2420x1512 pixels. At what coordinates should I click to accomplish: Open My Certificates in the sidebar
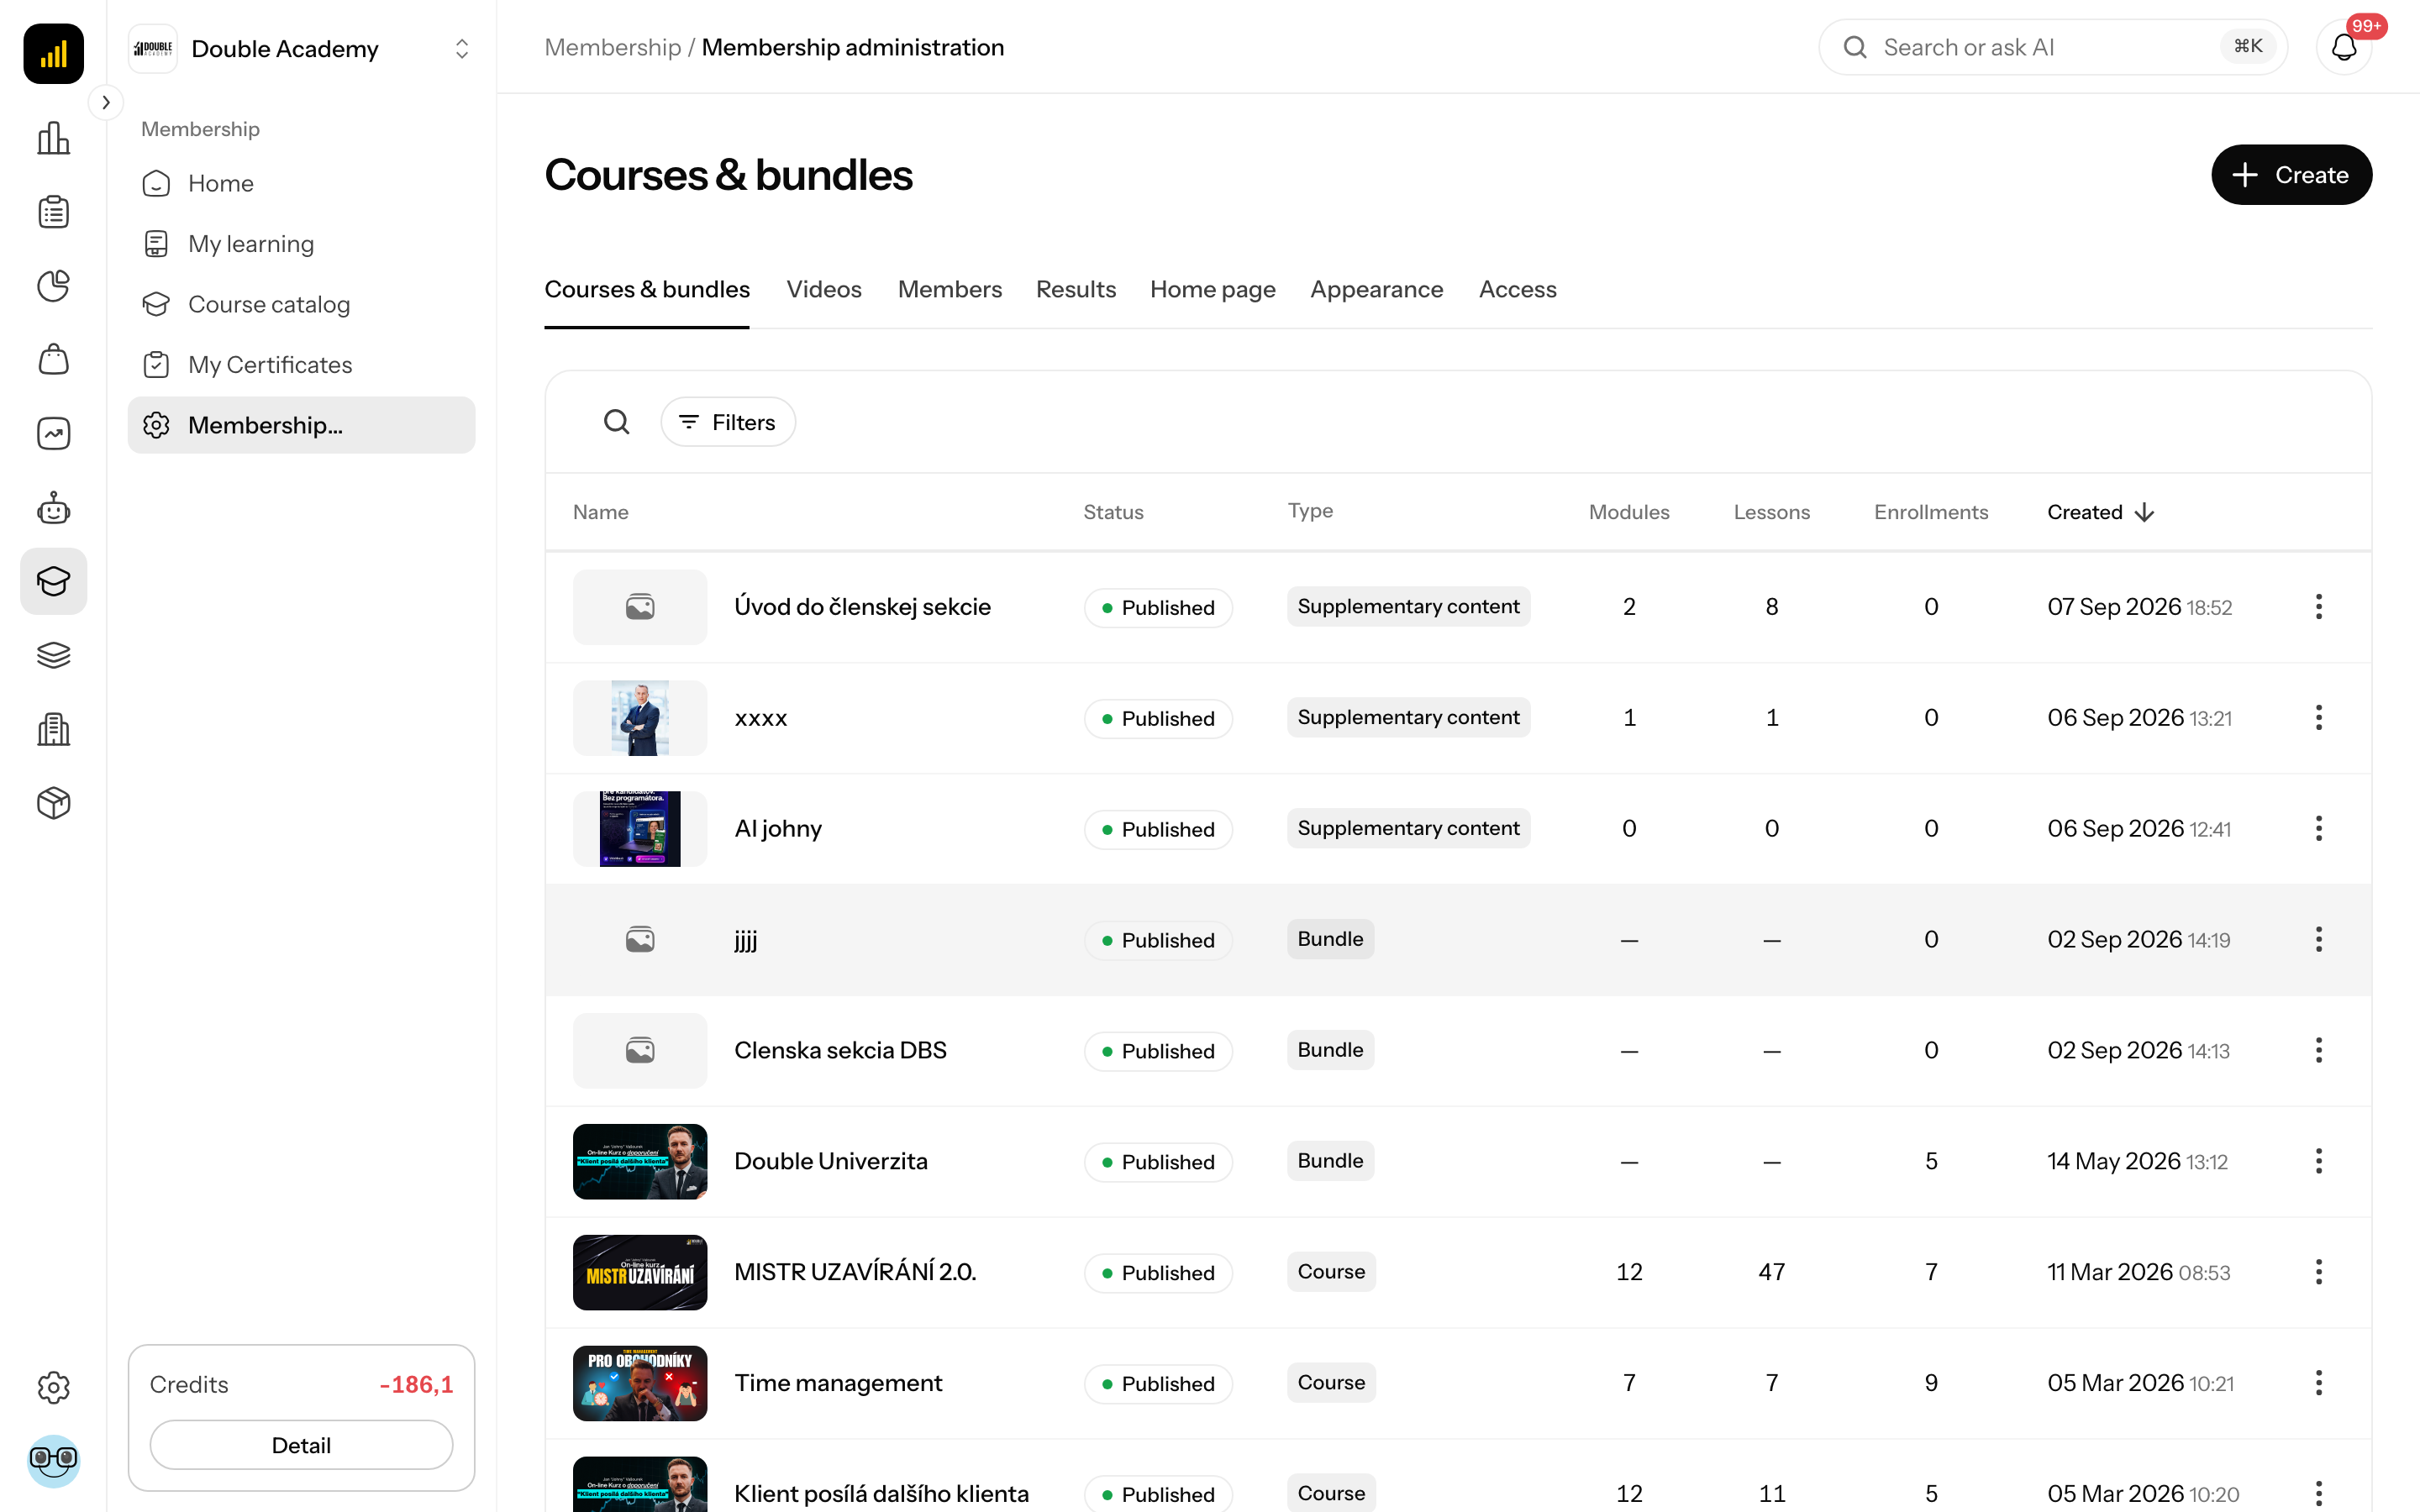point(301,365)
